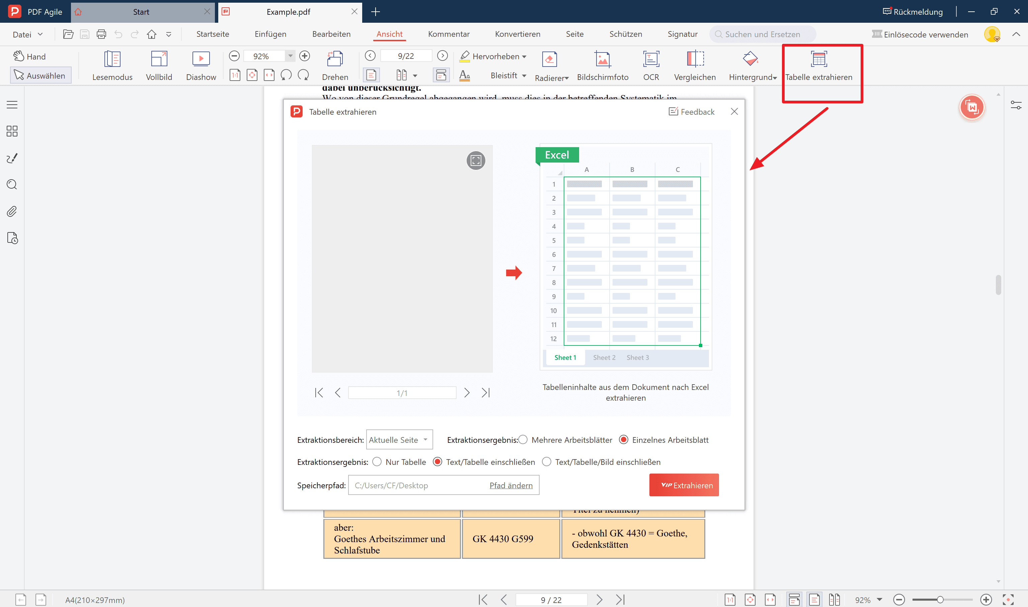Image resolution: width=1028 pixels, height=607 pixels.
Task: Select Mehrere Arbeitsblätter radio option
Action: point(523,440)
